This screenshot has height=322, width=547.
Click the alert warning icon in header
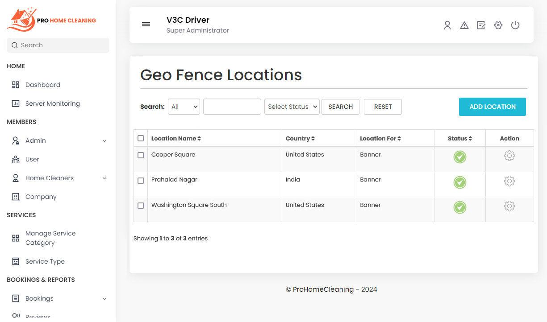coord(464,25)
